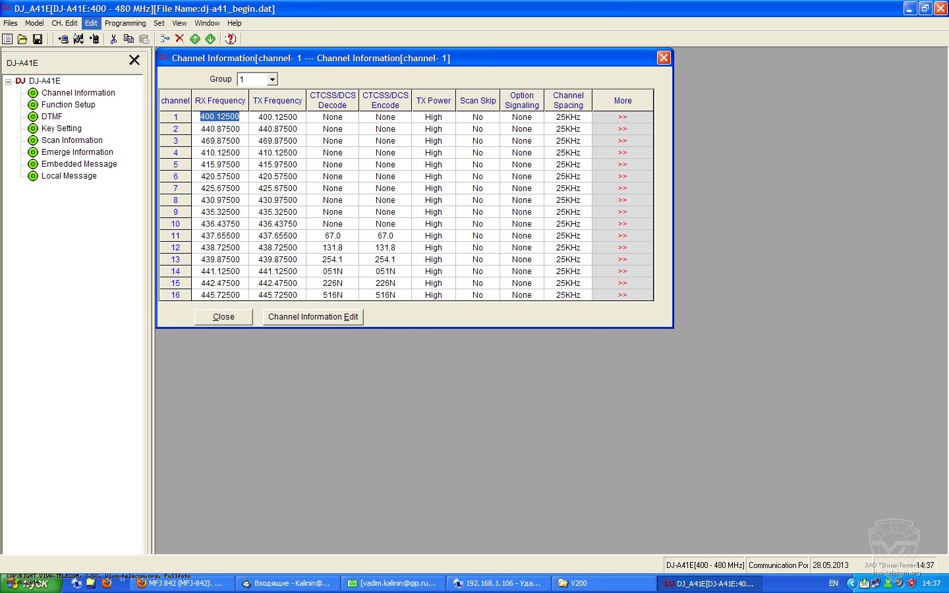Click the Cut scissors icon in the toolbar
The width and height of the screenshot is (949, 593).
(113, 40)
